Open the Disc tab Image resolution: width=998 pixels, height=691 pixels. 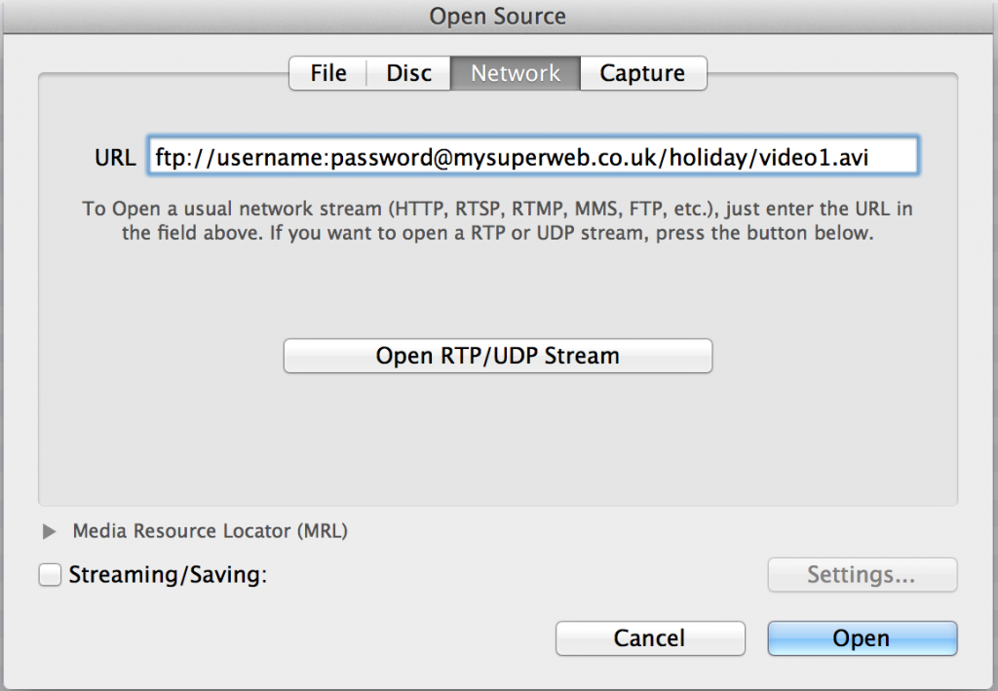coord(408,73)
